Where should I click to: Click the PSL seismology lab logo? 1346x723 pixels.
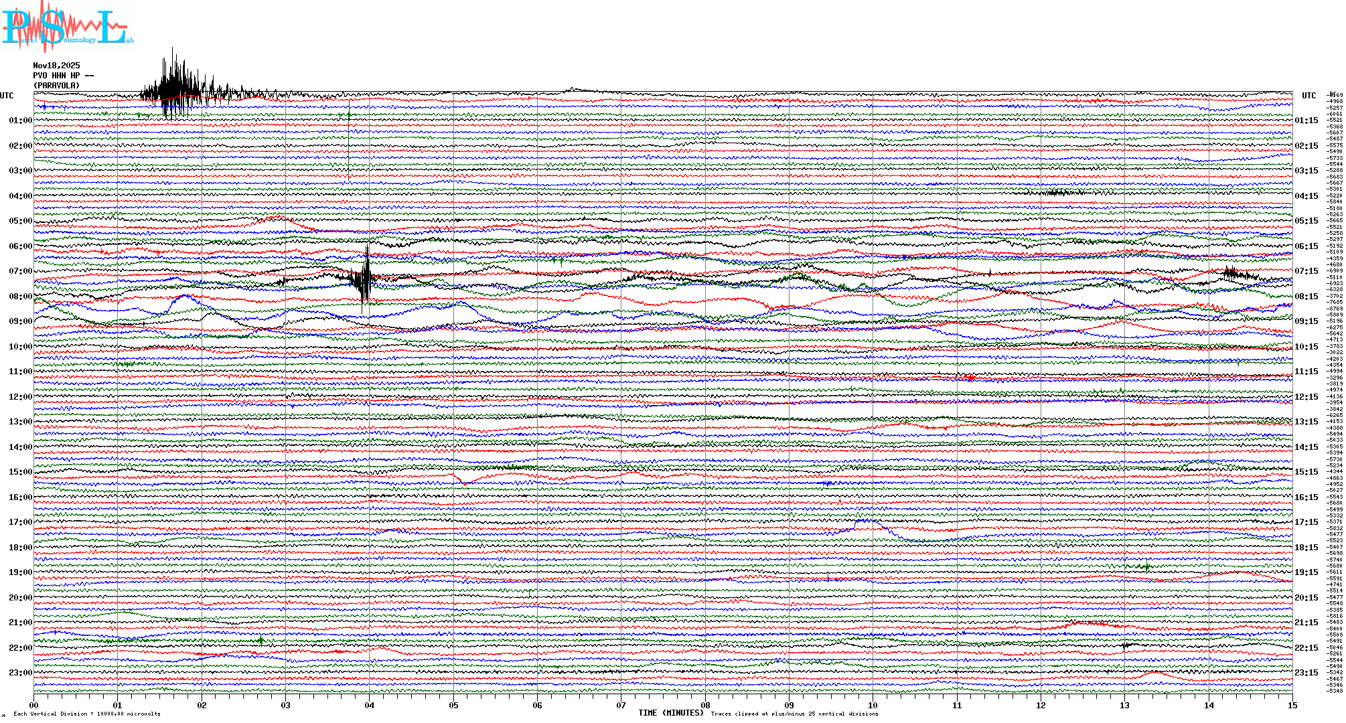tap(66, 25)
